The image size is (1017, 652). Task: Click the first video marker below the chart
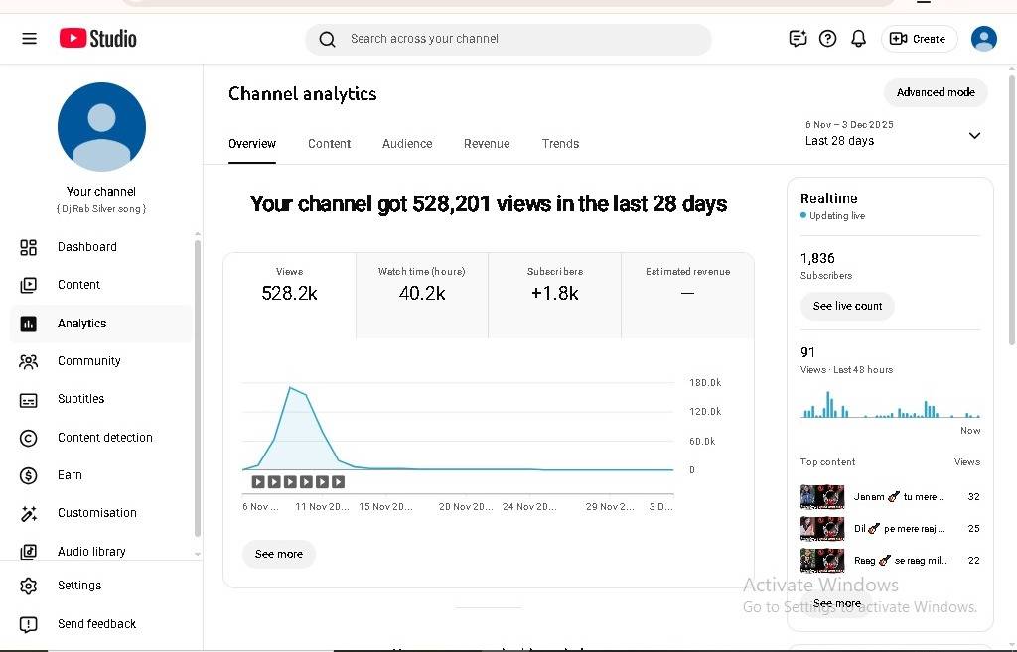pyautogui.click(x=258, y=482)
